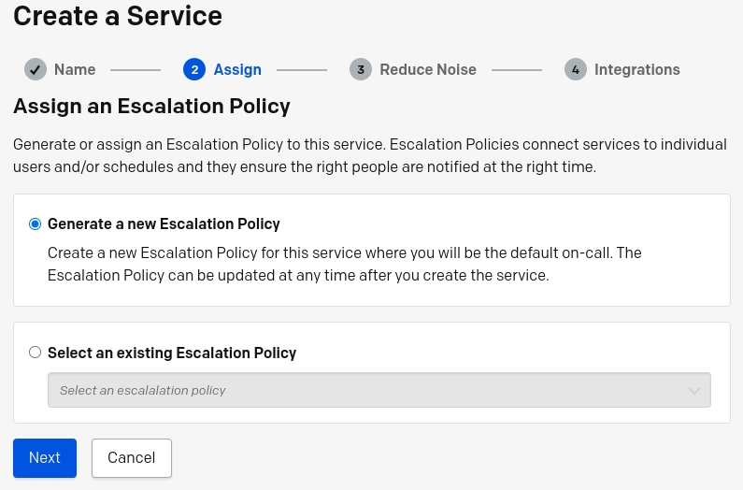Click the blue step 2 circle
This screenshot has width=743, height=490.
(x=194, y=70)
